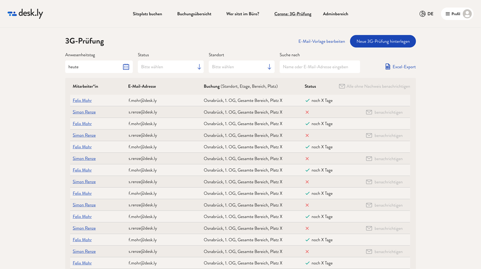
Task: Click the Excel-Export spreadsheet icon
Action: click(388, 67)
